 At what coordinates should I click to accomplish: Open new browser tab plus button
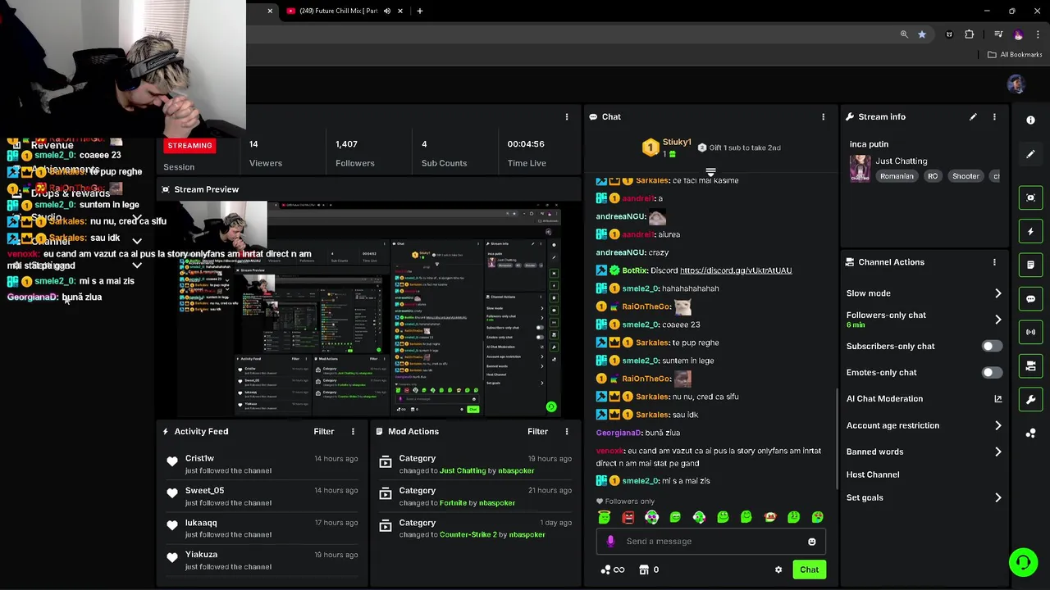[419, 11]
